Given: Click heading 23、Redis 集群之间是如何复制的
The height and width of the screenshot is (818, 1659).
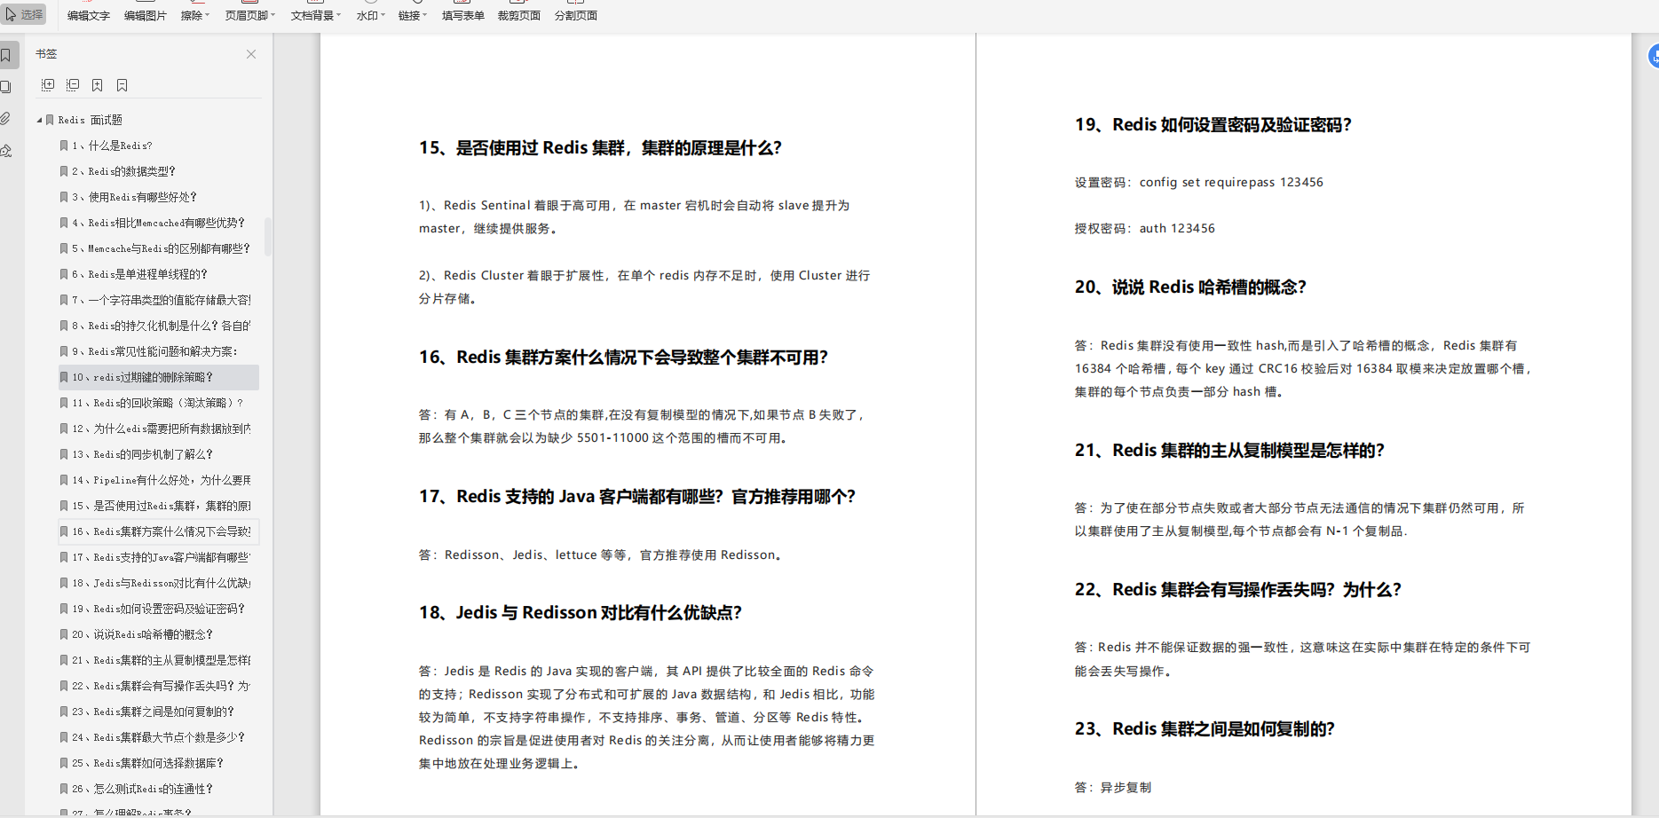Looking at the screenshot, I should point(1205,729).
